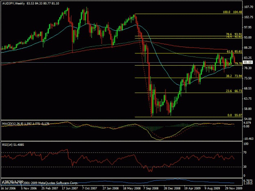
Task: Click the 107.70 price axis label
Action: pyautogui.click(x=248, y=7)
